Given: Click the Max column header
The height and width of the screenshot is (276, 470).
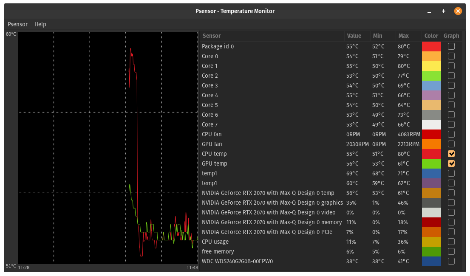Looking at the screenshot, I should click(403, 36).
